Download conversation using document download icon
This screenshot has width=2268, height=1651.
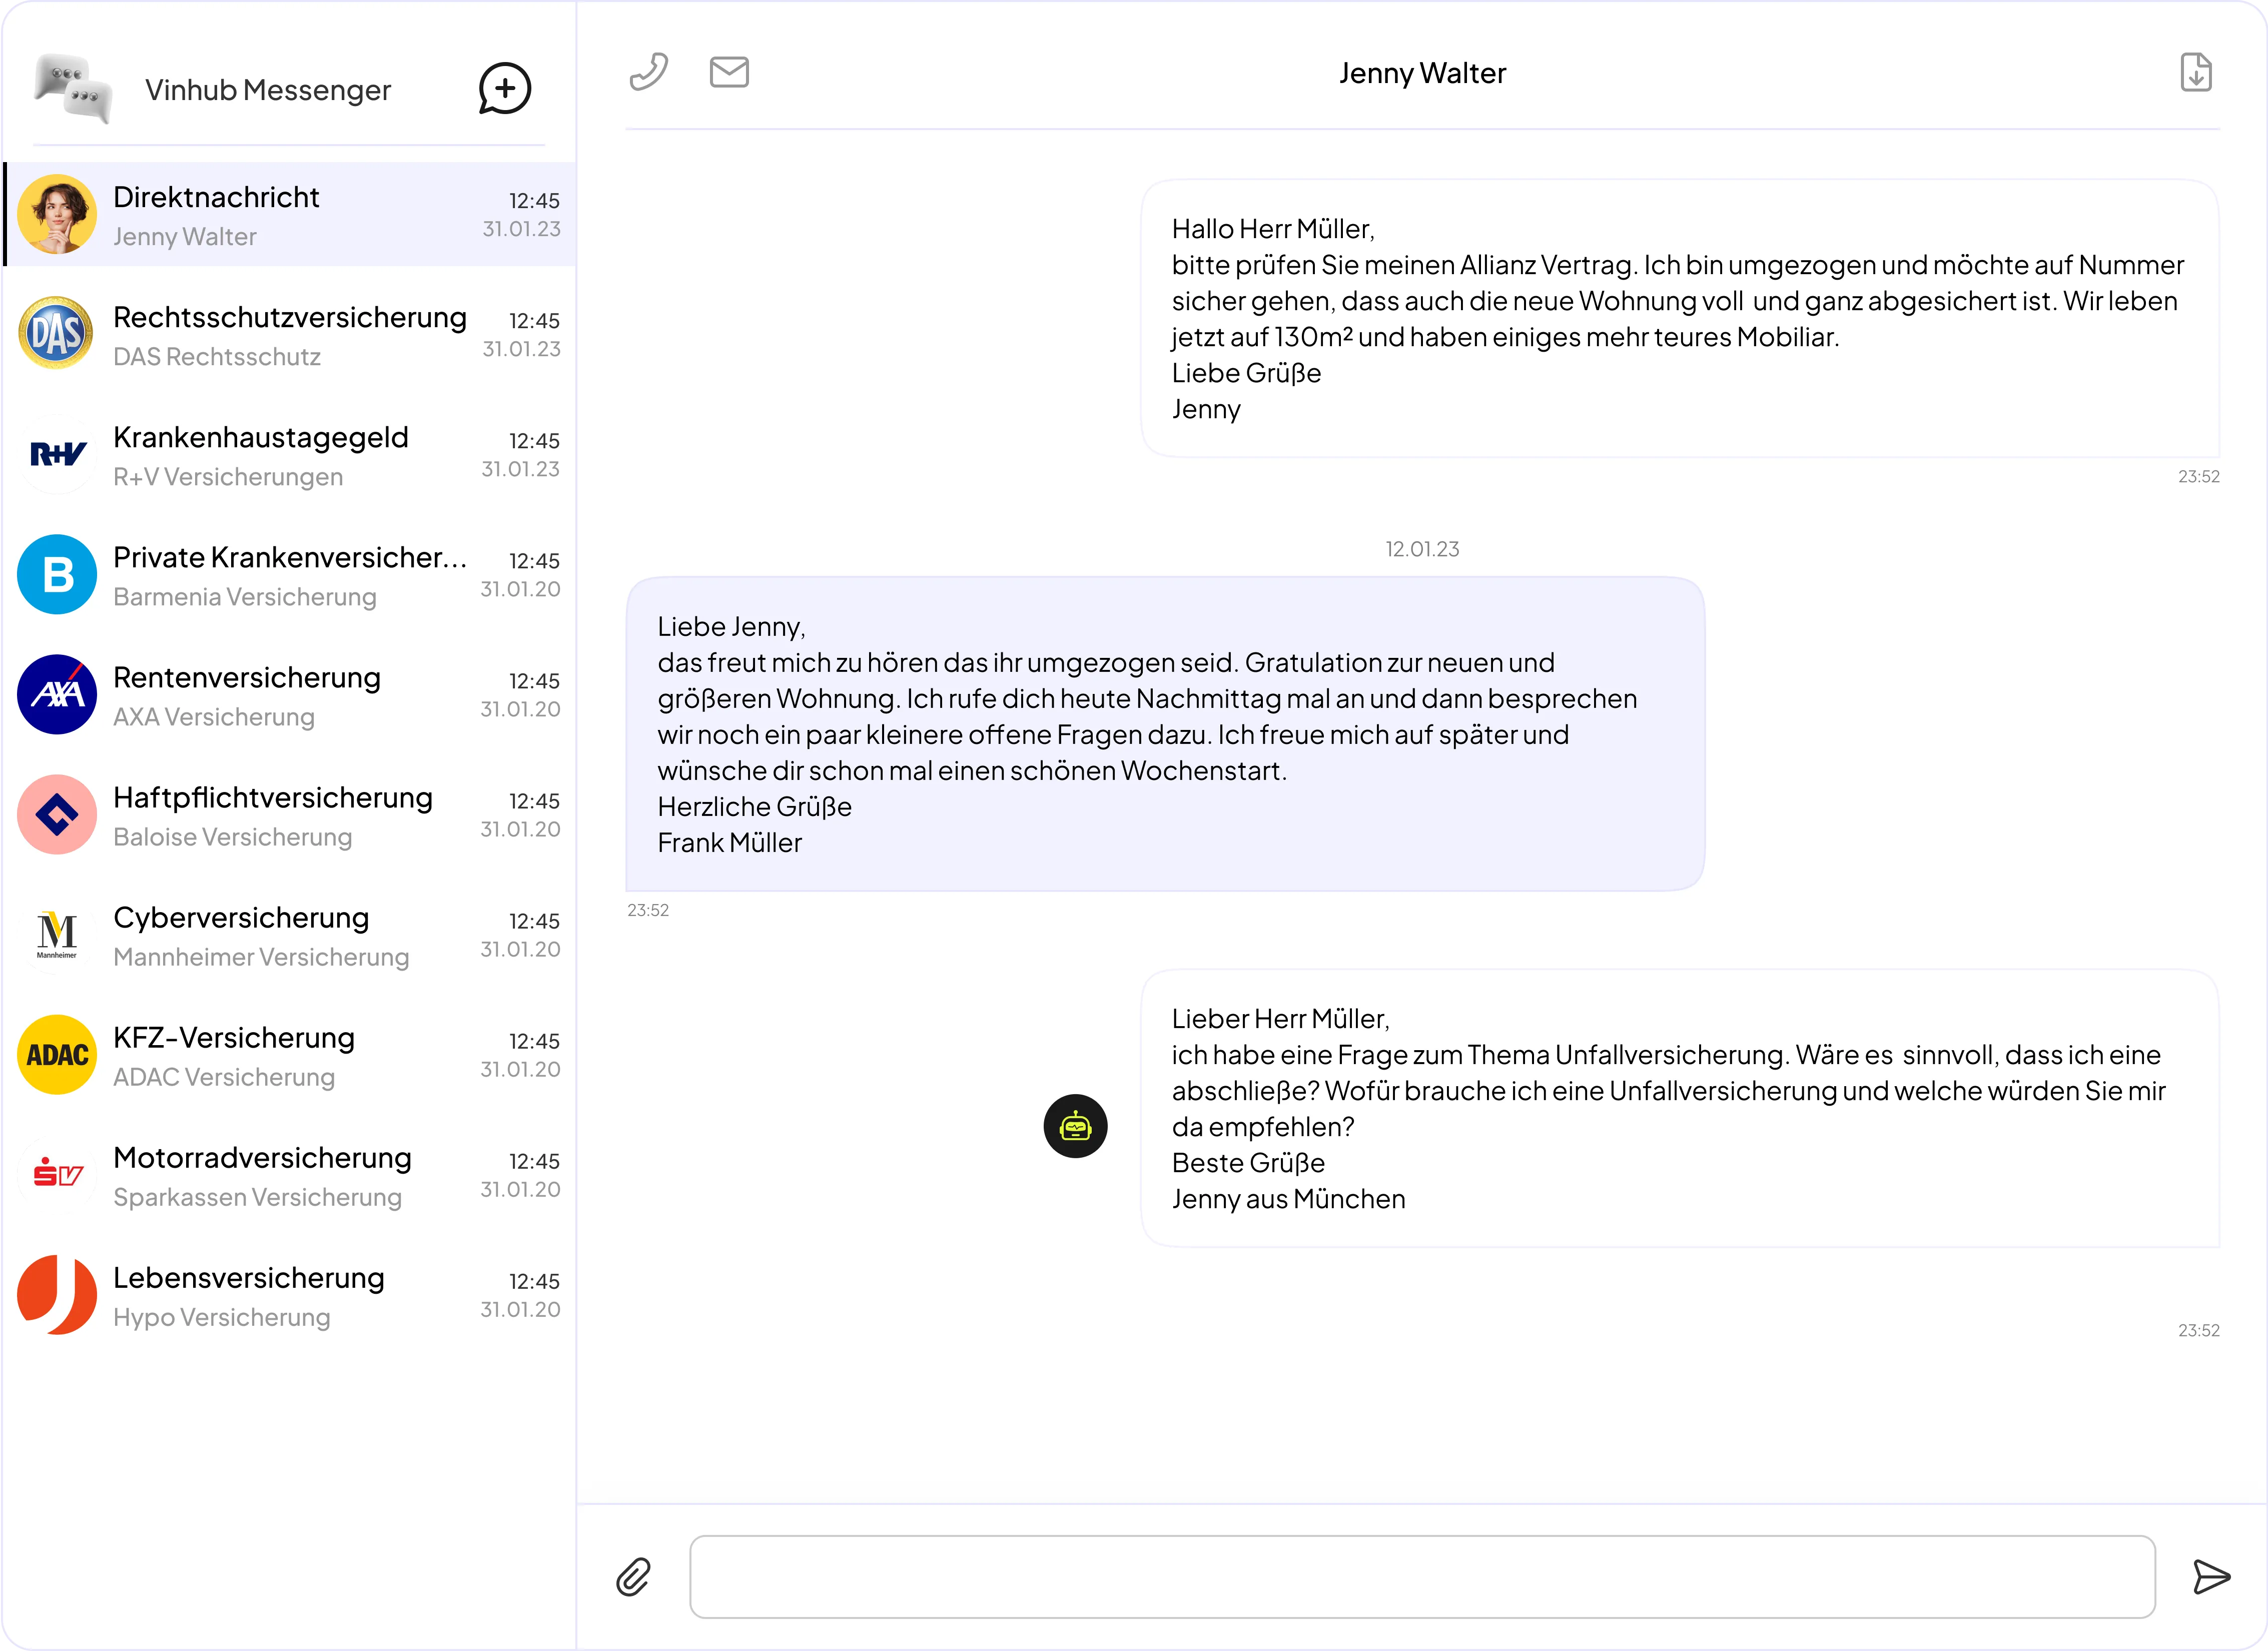tap(2195, 72)
